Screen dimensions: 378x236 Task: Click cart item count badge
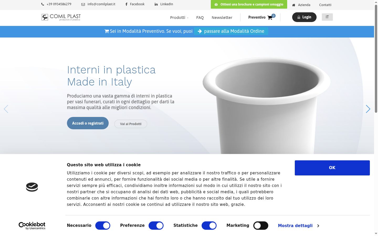point(274,16)
